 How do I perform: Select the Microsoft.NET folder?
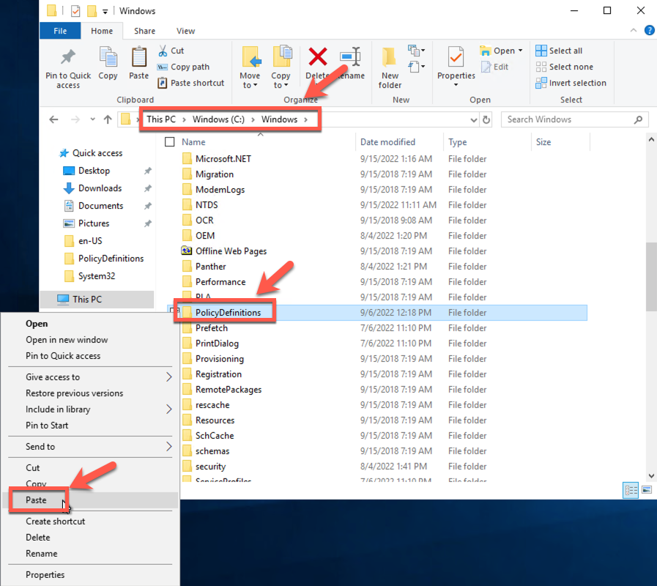[223, 159]
